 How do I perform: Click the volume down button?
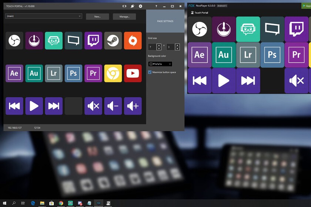(x=113, y=106)
